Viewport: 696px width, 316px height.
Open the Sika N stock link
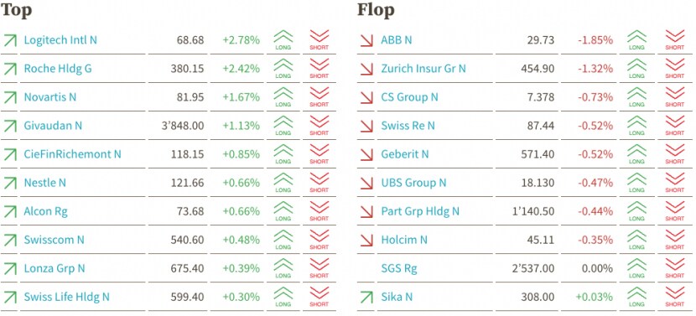coord(397,297)
